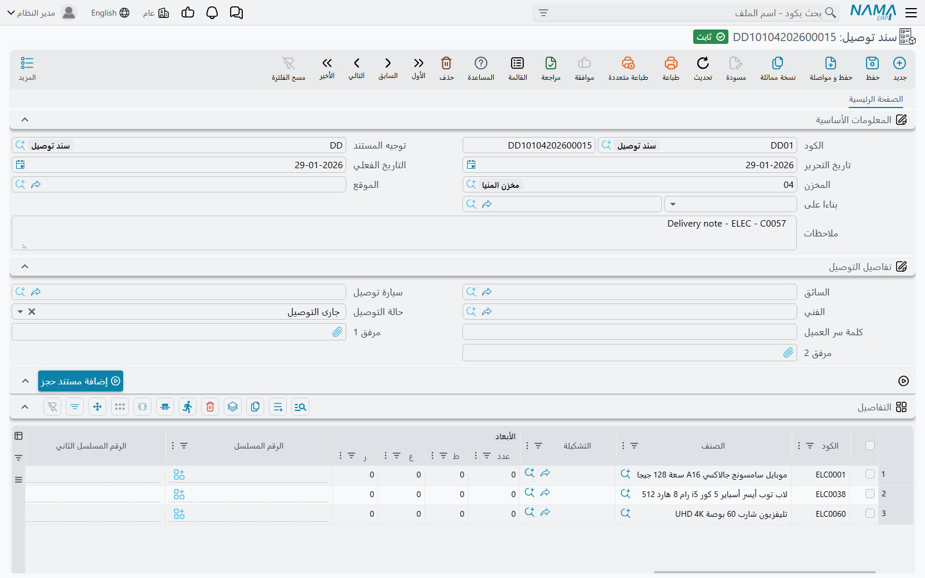The height and width of the screenshot is (578, 925).
Task: Click the thumbs-up icon in top bar
Action: [x=188, y=13]
